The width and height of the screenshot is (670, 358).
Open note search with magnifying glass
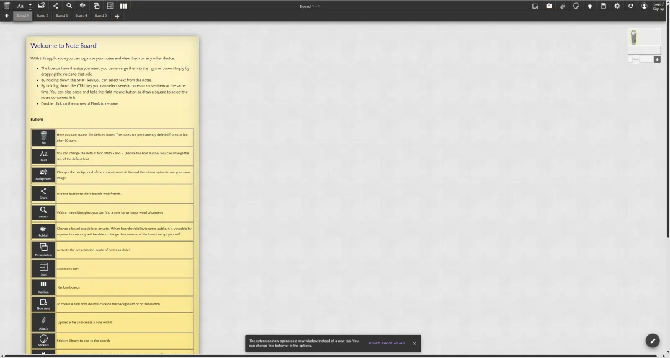[69, 6]
